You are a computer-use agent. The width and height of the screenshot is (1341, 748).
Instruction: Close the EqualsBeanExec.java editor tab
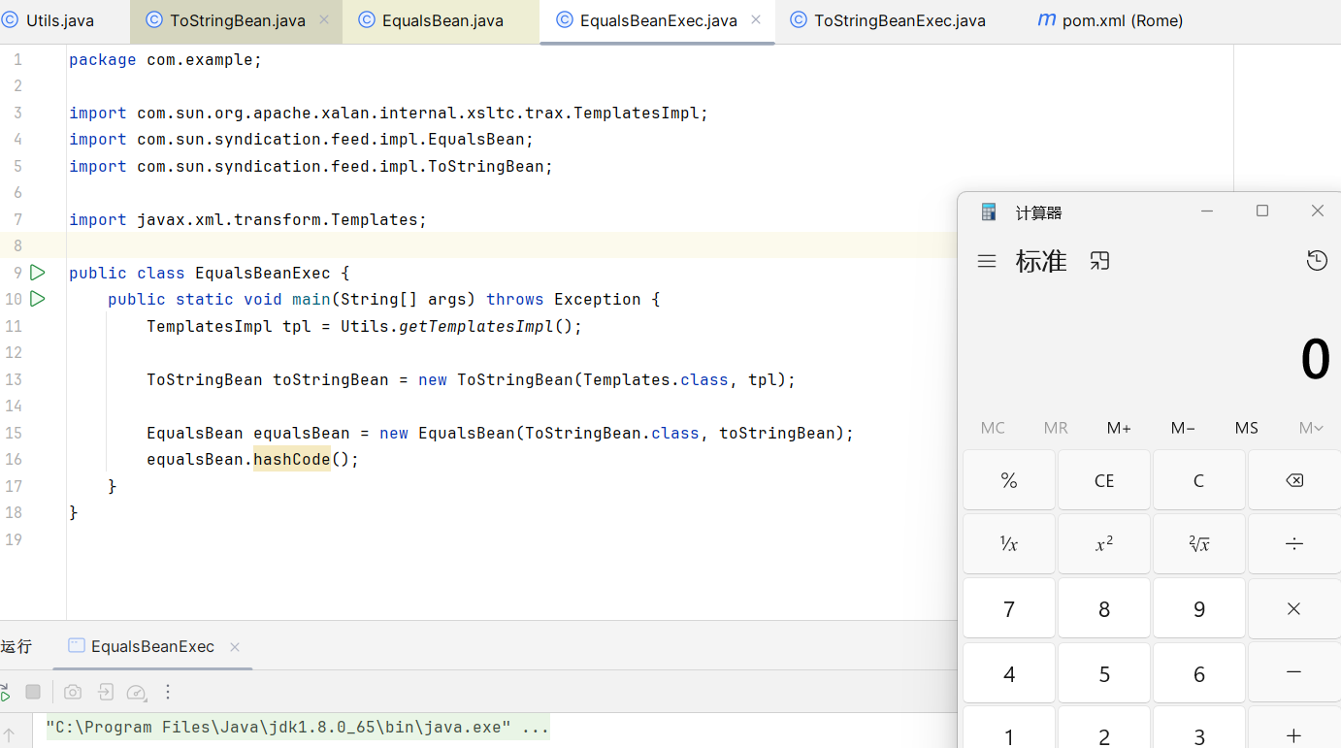coord(756,20)
